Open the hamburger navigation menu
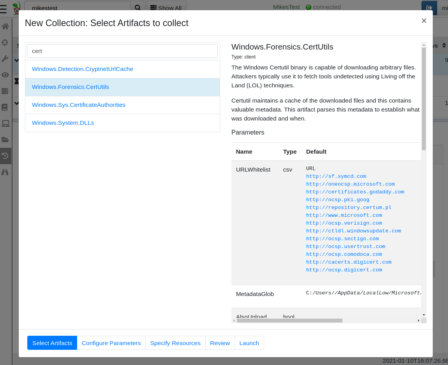The height and width of the screenshot is (365, 448). pos(4,9)
